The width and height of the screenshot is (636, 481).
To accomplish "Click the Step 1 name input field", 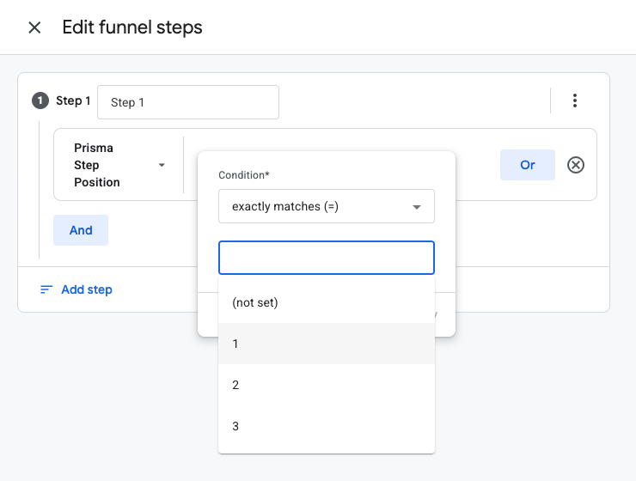I will point(188,102).
